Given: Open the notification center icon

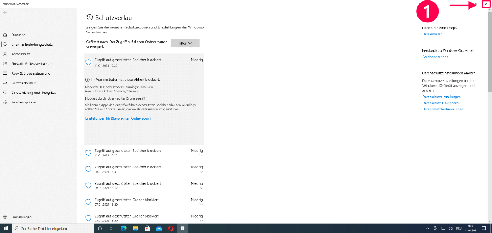Looking at the screenshot, I should point(484,228).
